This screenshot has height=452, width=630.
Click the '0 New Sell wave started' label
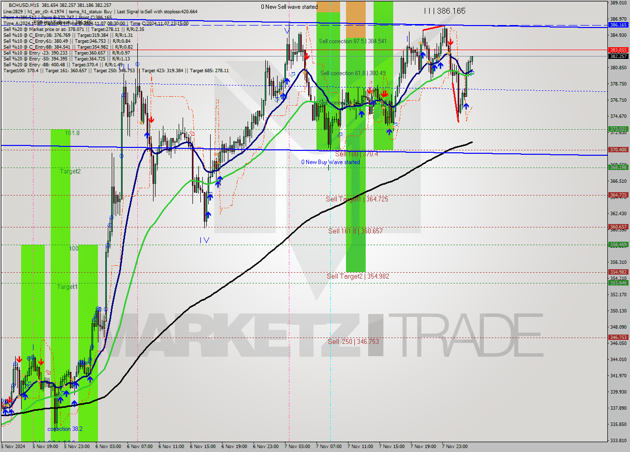(x=289, y=7)
